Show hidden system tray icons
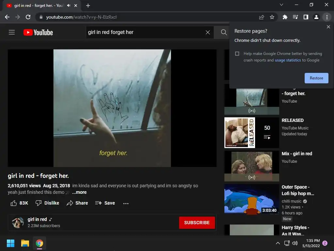Screen dimensions: 334x251 click(x=278, y=243)
